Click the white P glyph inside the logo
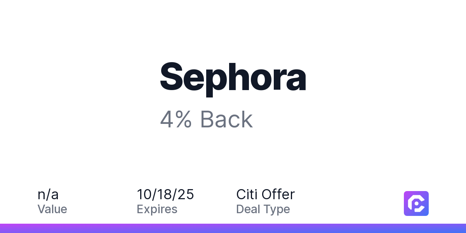 [x=417, y=204]
